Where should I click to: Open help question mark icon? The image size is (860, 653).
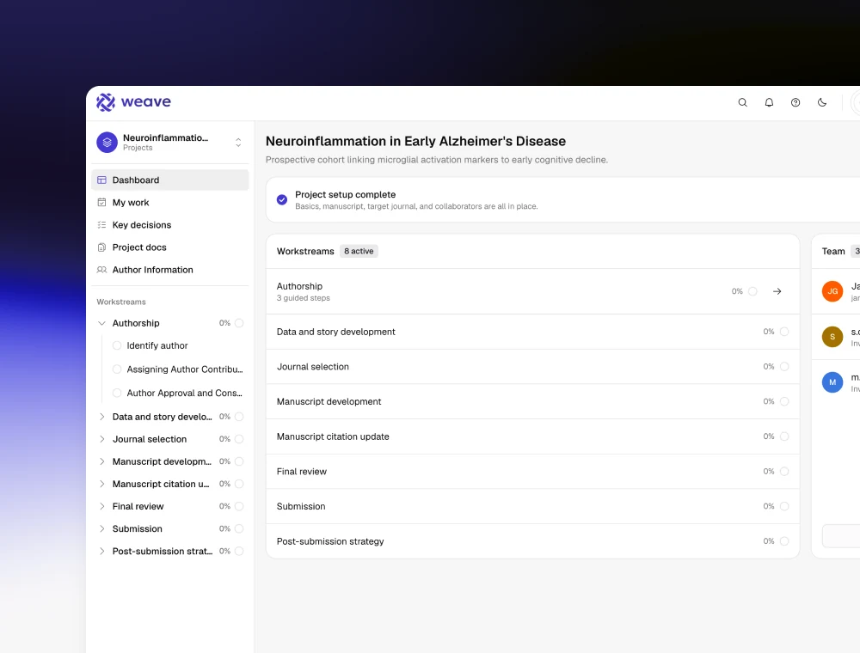pyautogui.click(x=795, y=102)
